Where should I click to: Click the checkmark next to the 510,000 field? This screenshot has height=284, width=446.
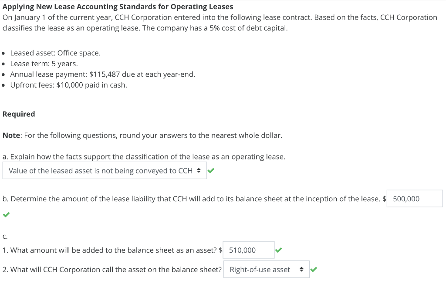click(277, 250)
